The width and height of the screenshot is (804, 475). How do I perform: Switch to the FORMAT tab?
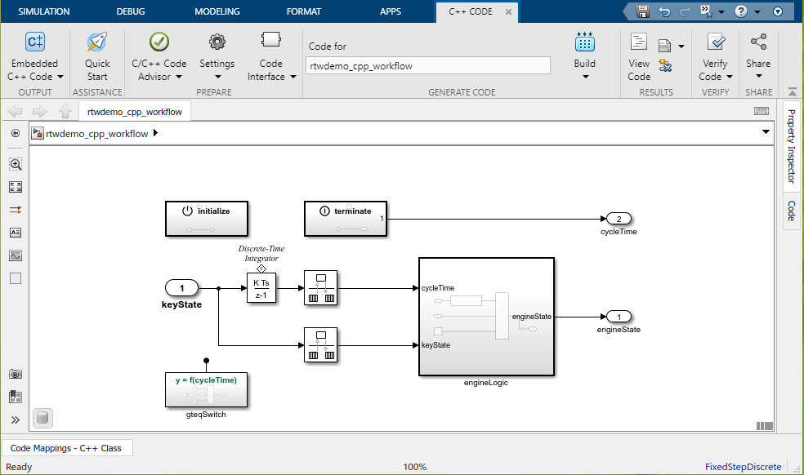[x=304, y=11]
